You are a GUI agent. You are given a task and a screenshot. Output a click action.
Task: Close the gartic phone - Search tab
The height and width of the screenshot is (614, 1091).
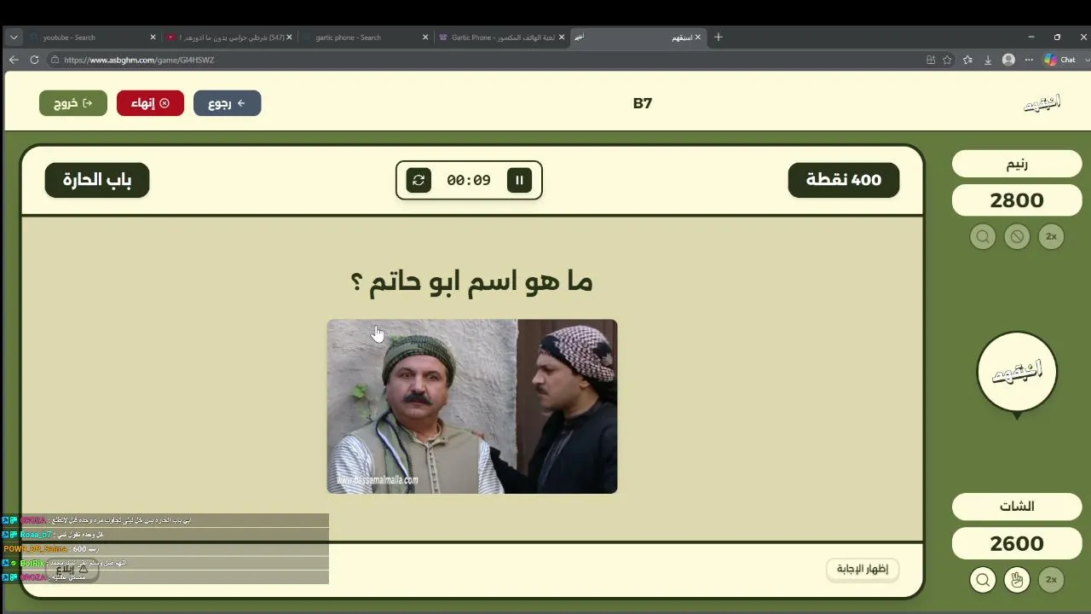coord(426,38)
